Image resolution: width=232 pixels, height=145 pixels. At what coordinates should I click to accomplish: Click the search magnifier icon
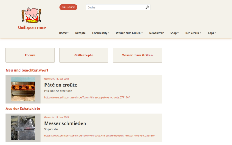(147, 7)
